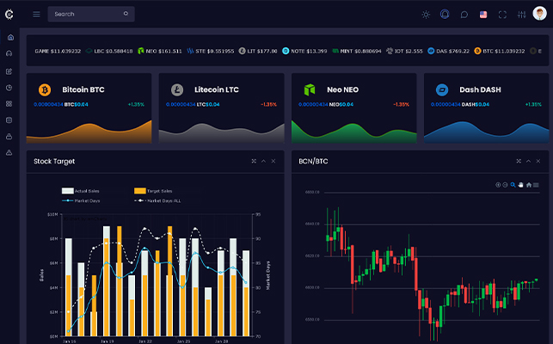Open the language selector US flag
This screenshot has height=344, width=553.
483,15
